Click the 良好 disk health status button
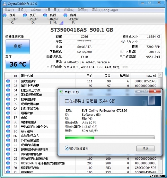167x178 pixels. click(x=18, y=47)
